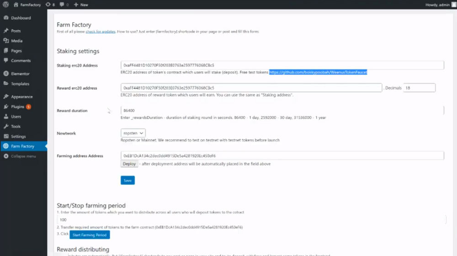Click the Dashboard gauge icon

tap(6, 18)
